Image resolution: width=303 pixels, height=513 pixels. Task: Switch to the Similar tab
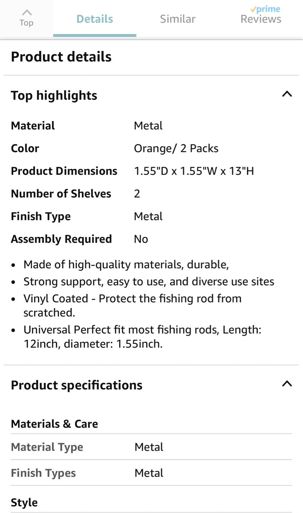click(177, 19)
